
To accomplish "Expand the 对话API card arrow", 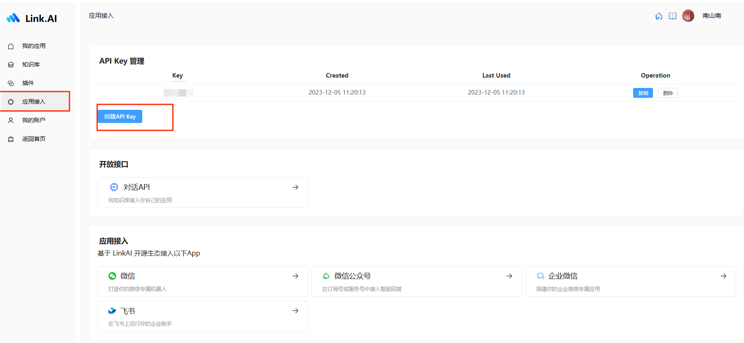I will (x=295, y=187).
